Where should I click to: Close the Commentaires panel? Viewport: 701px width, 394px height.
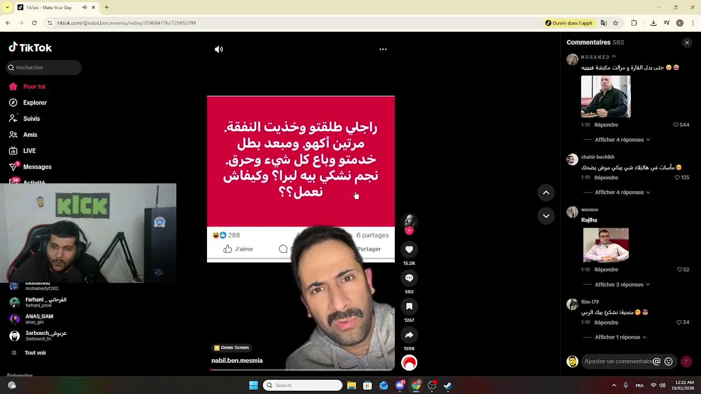(687, 43)
